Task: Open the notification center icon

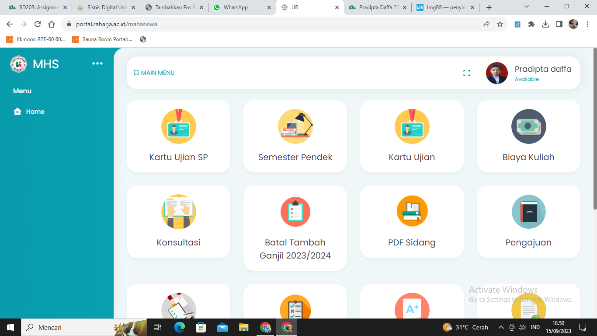Action: [583, 327]
